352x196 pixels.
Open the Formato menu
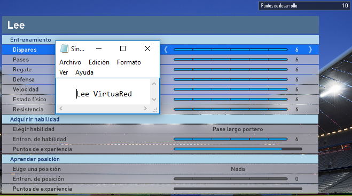(129, 62)
